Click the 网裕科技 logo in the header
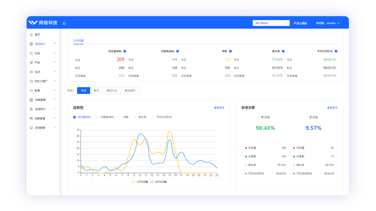Image resolution: width=376 pixels, height=211 pixels. pos(43,23)
